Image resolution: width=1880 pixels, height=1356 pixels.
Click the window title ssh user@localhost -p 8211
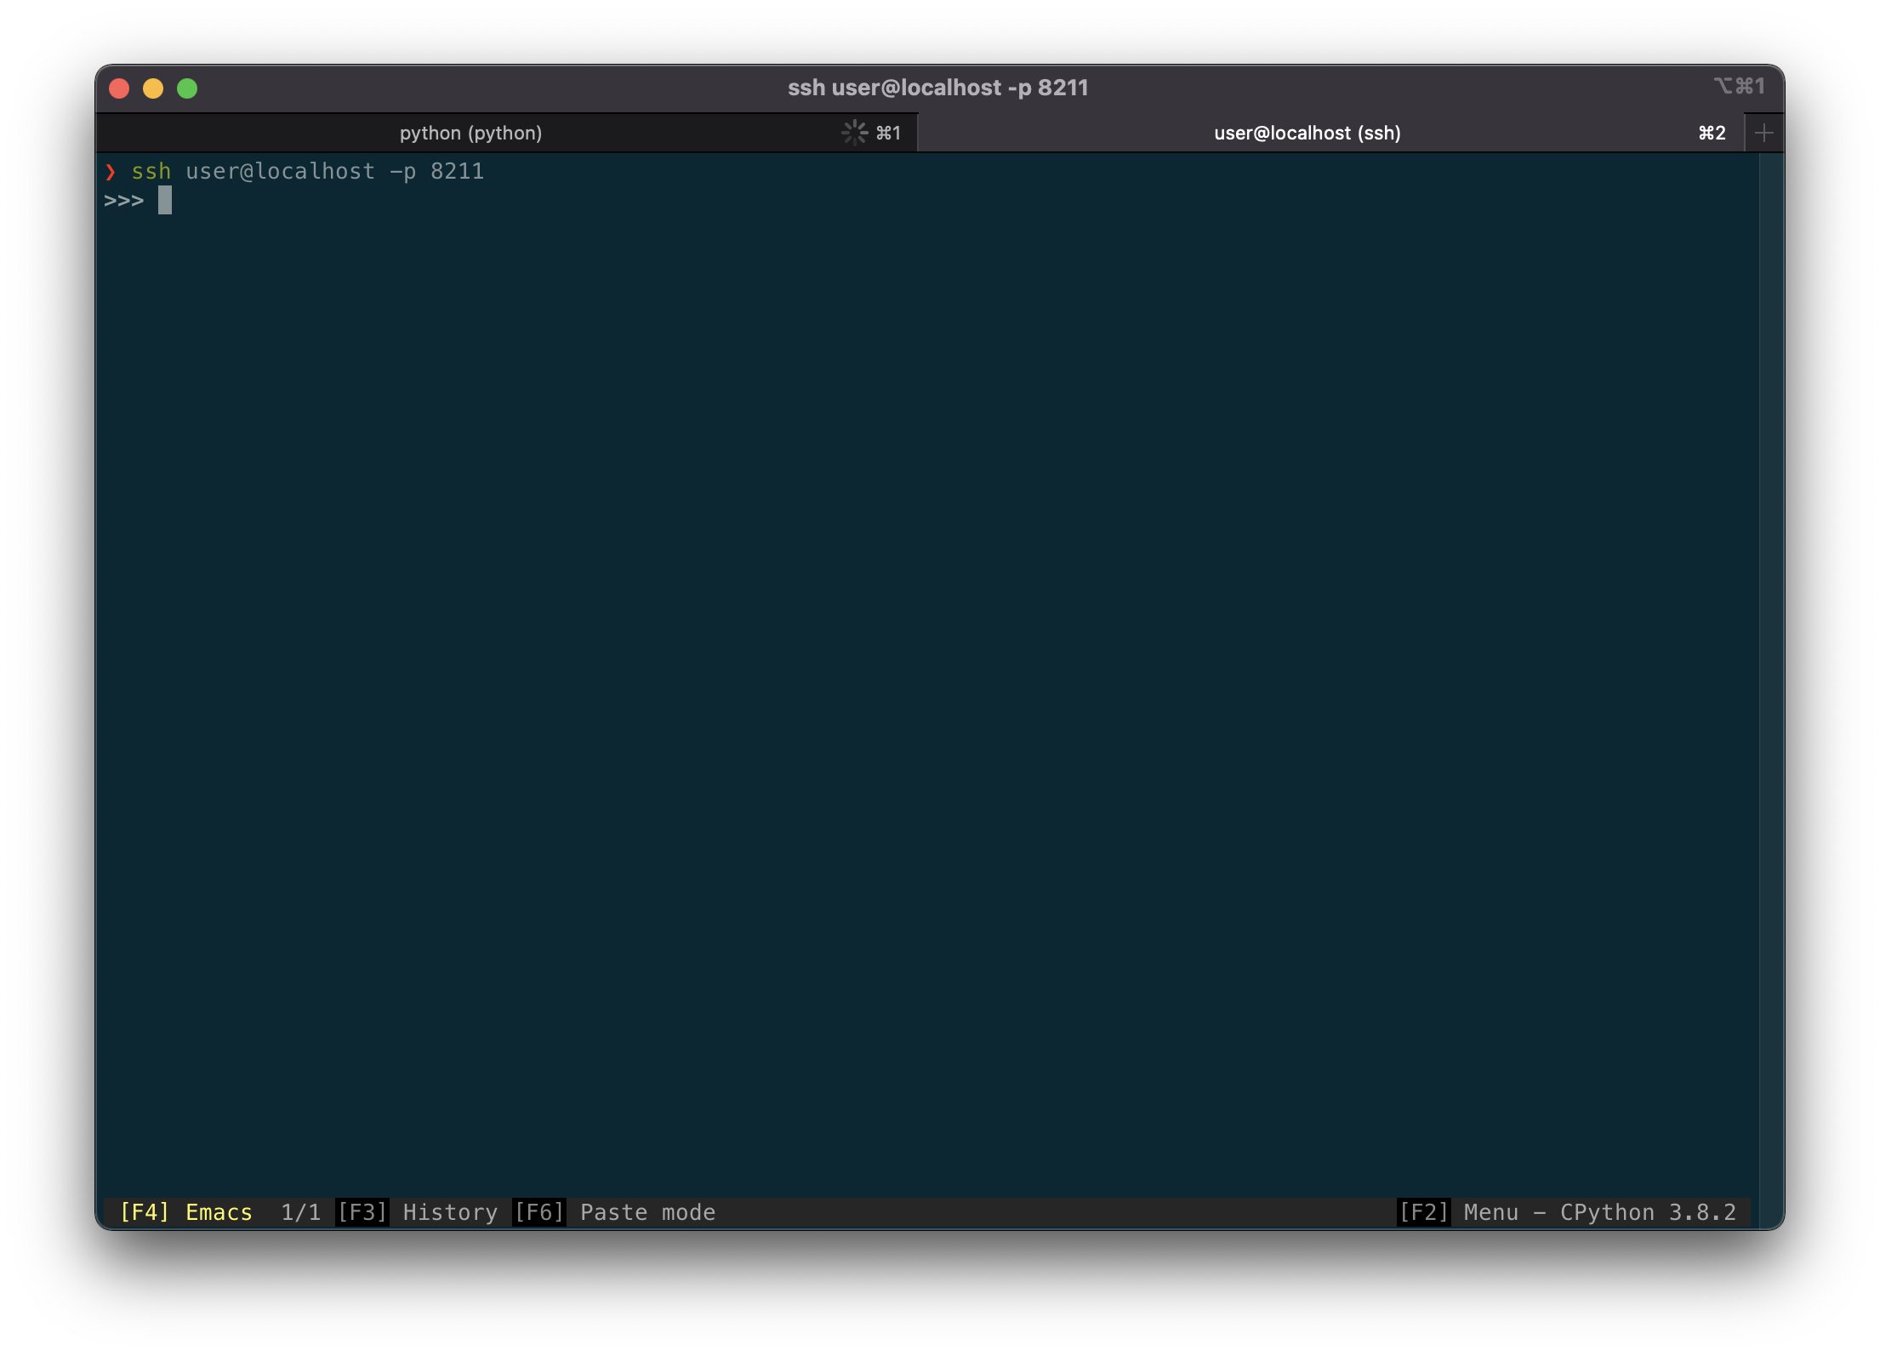point(937,87)
